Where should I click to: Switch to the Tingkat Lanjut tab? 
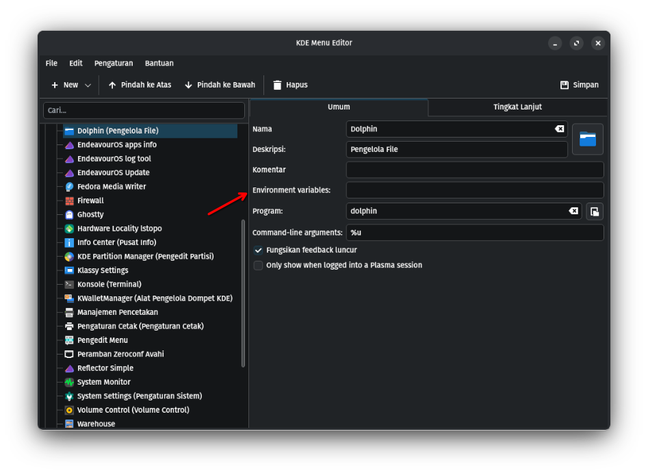517,107
